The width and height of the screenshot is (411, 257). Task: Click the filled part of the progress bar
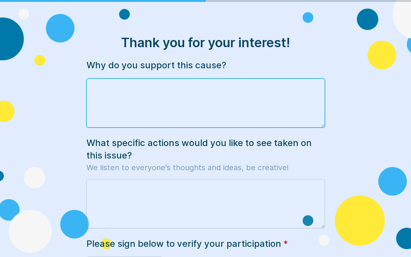103,1
